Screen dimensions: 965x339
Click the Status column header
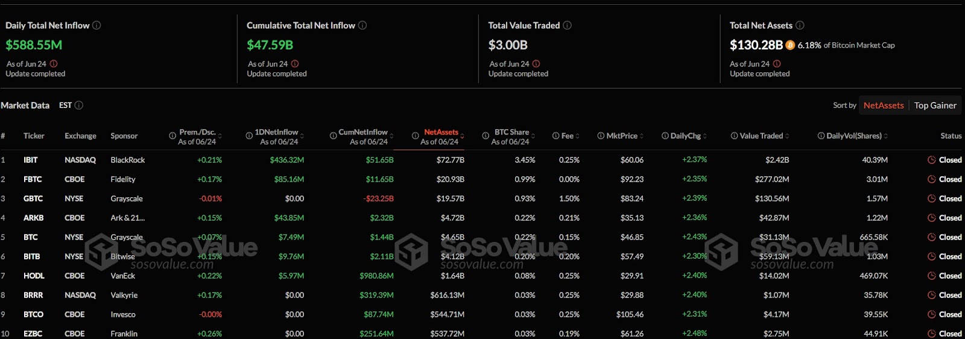click(x=951, y=136)
